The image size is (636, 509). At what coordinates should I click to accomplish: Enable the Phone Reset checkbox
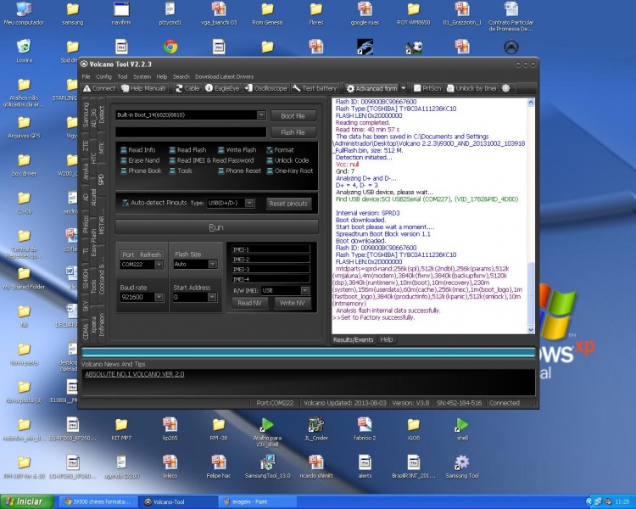[x=221, y=171]
